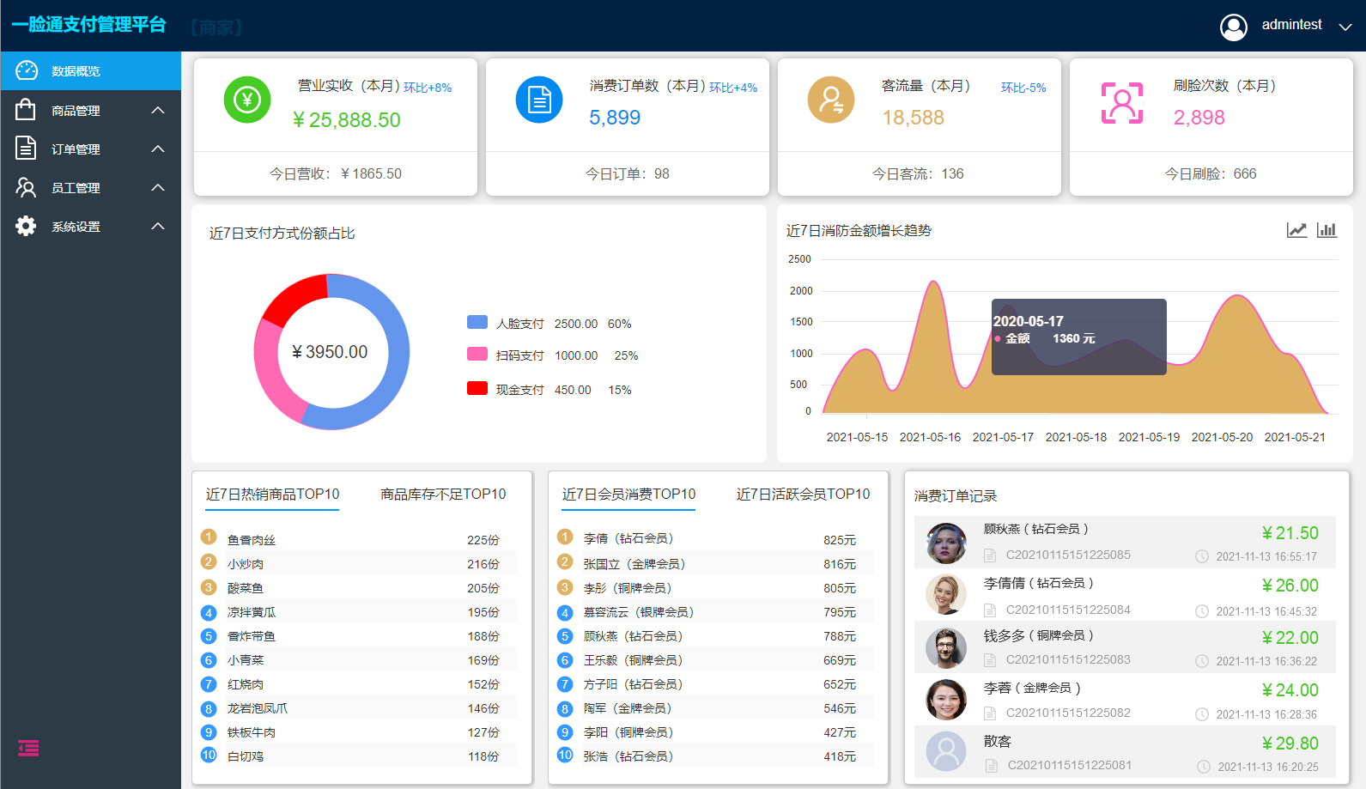Click 顾秋燕 avatar in order records
Image resolution: width=1366 pixels, height=789 pixels.
point(946,543)
